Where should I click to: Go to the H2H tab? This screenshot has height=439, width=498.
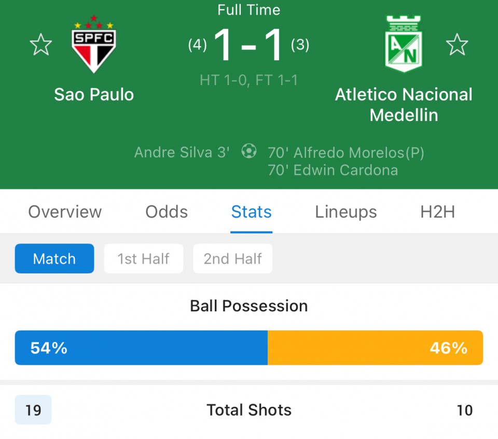[438, 212]
